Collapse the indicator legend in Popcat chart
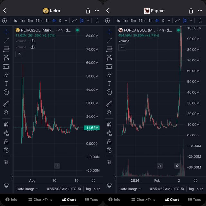Image resolution: width=206 pixels, height=206 pixels. pyautogui.click(x=122, y=48)
